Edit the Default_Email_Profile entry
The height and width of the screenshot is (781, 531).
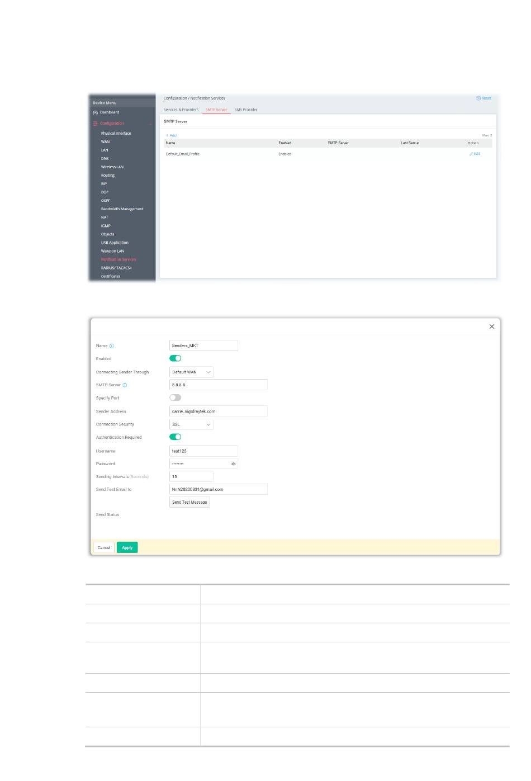(x=475, y=154)
